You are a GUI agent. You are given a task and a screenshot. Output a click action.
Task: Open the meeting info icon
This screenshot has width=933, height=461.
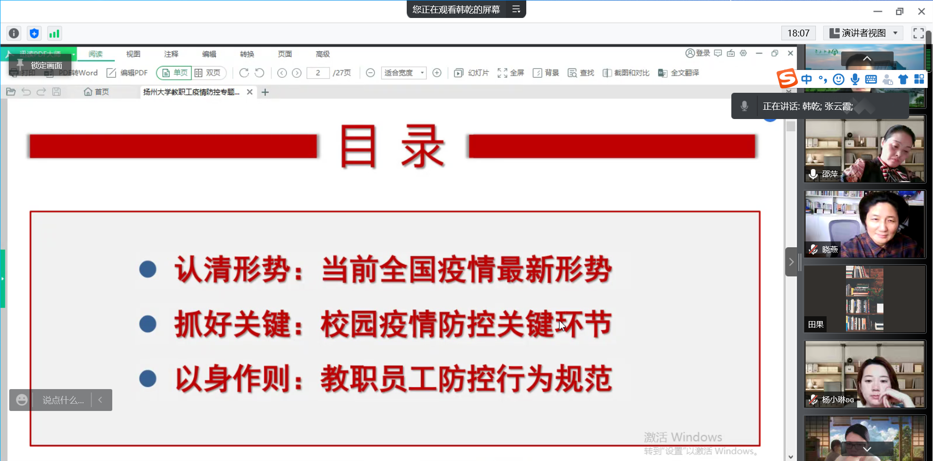14,34
